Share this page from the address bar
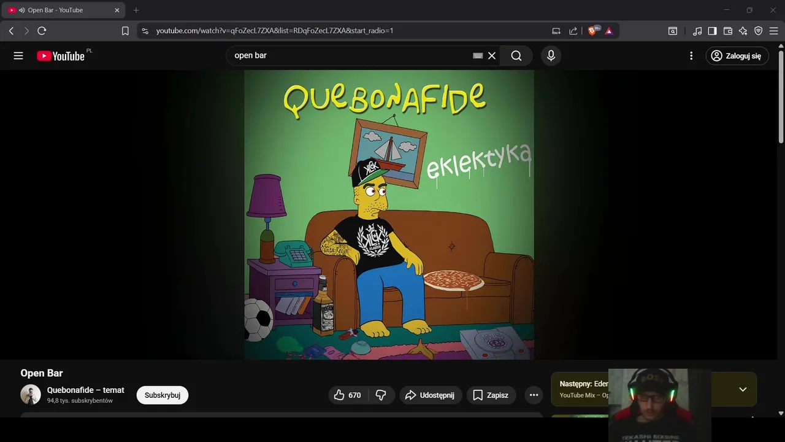 [573, 31]
